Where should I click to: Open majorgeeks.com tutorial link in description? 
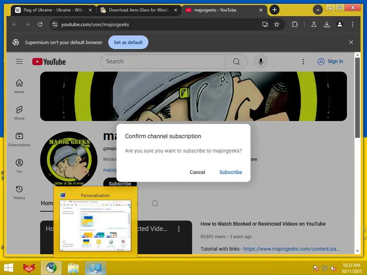click(x=291, y=249)
